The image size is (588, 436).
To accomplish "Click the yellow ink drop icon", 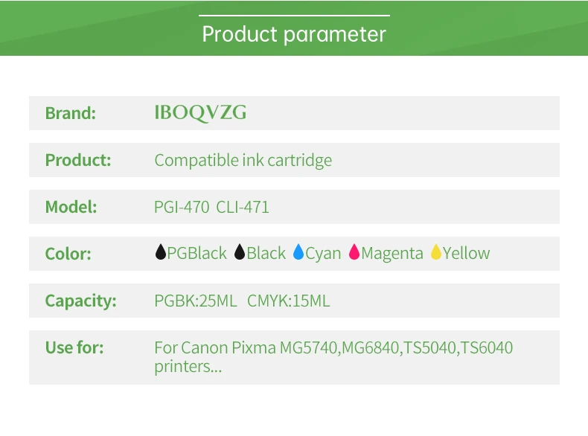I will [x=436, y=253].
